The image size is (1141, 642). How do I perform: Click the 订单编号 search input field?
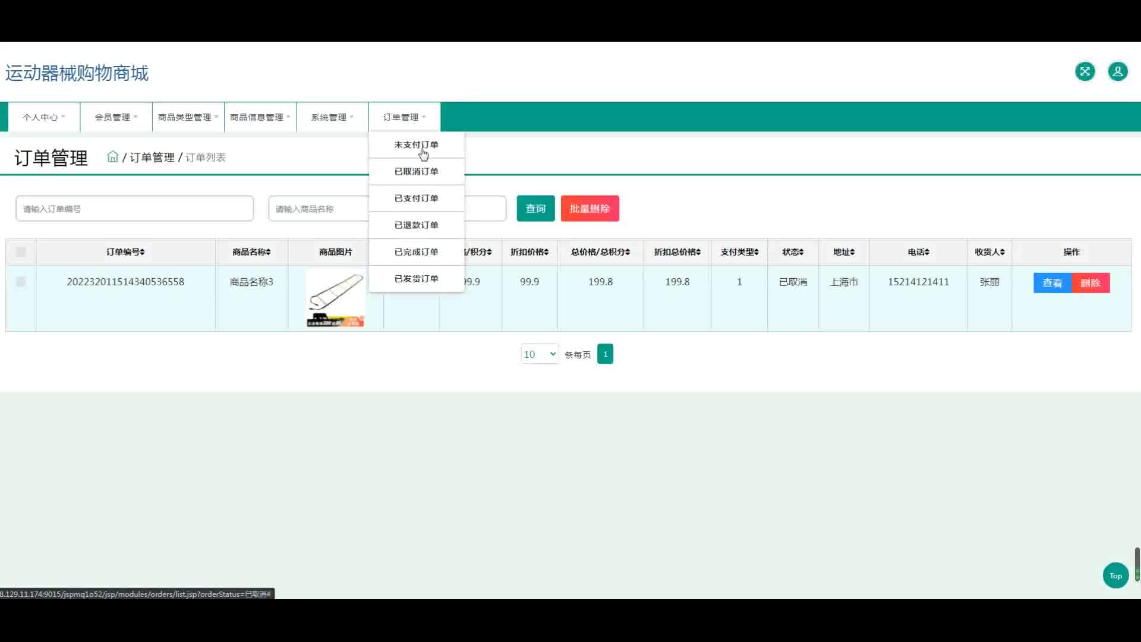pyautogui.click(x=135, y=209)
